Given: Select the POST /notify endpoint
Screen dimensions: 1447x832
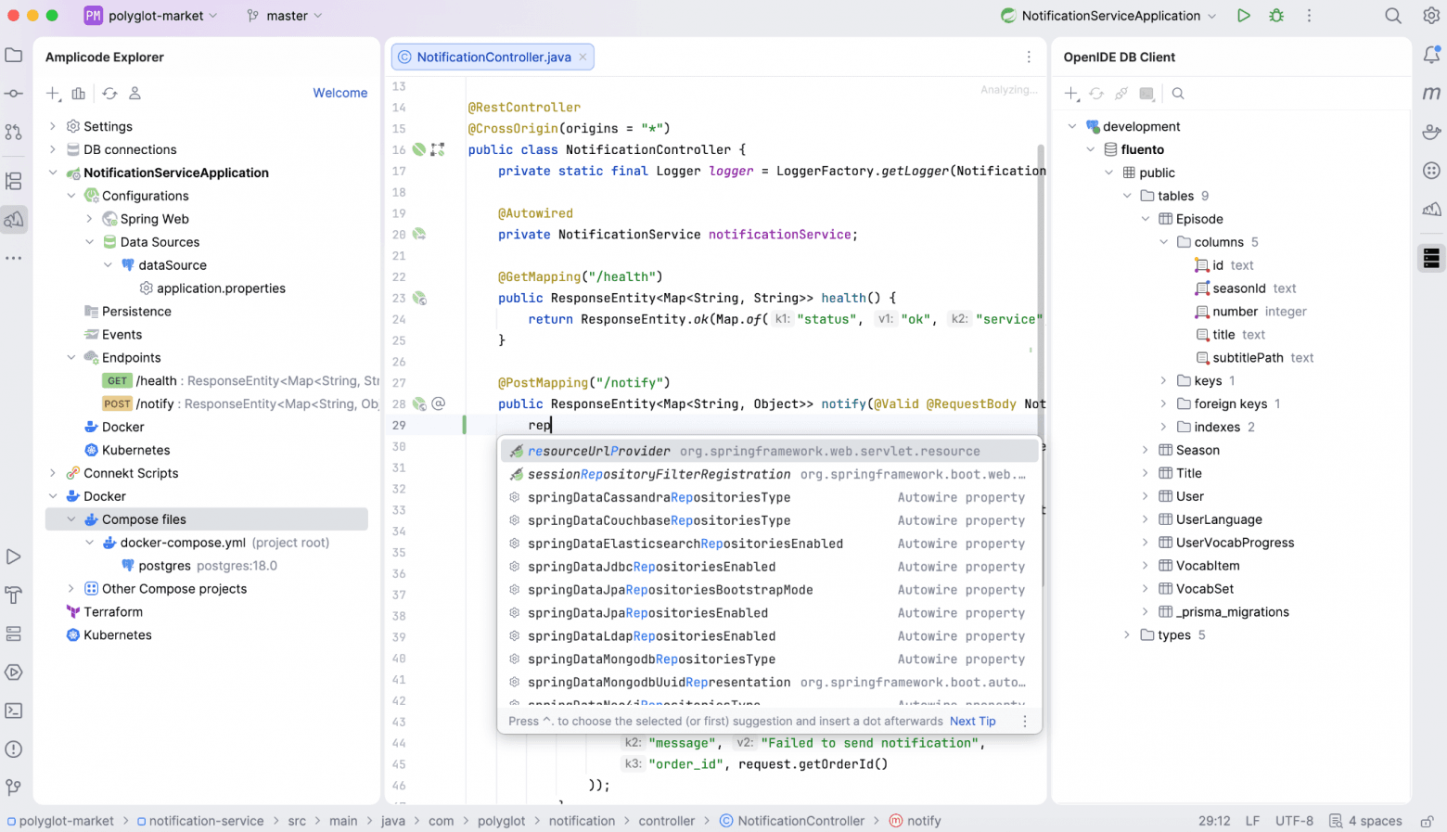Looking at the screenshot, I should 240,404.
